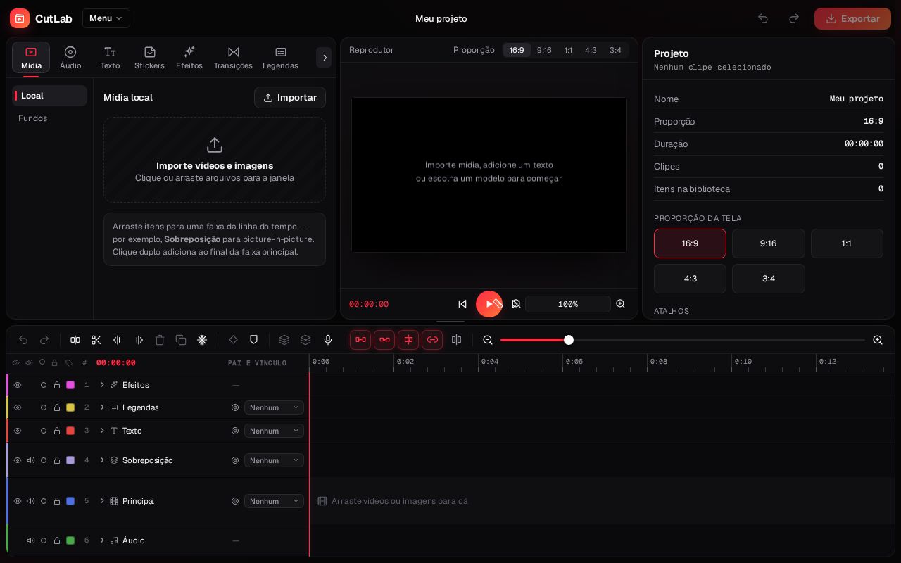This screenshot has width=901, height=563.
Task: Click the delete trash icon in timeline toolbar
Action: click(160, 340)
